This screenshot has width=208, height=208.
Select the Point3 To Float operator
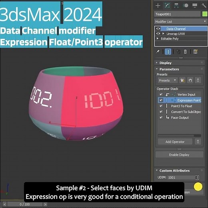point(182,106)
